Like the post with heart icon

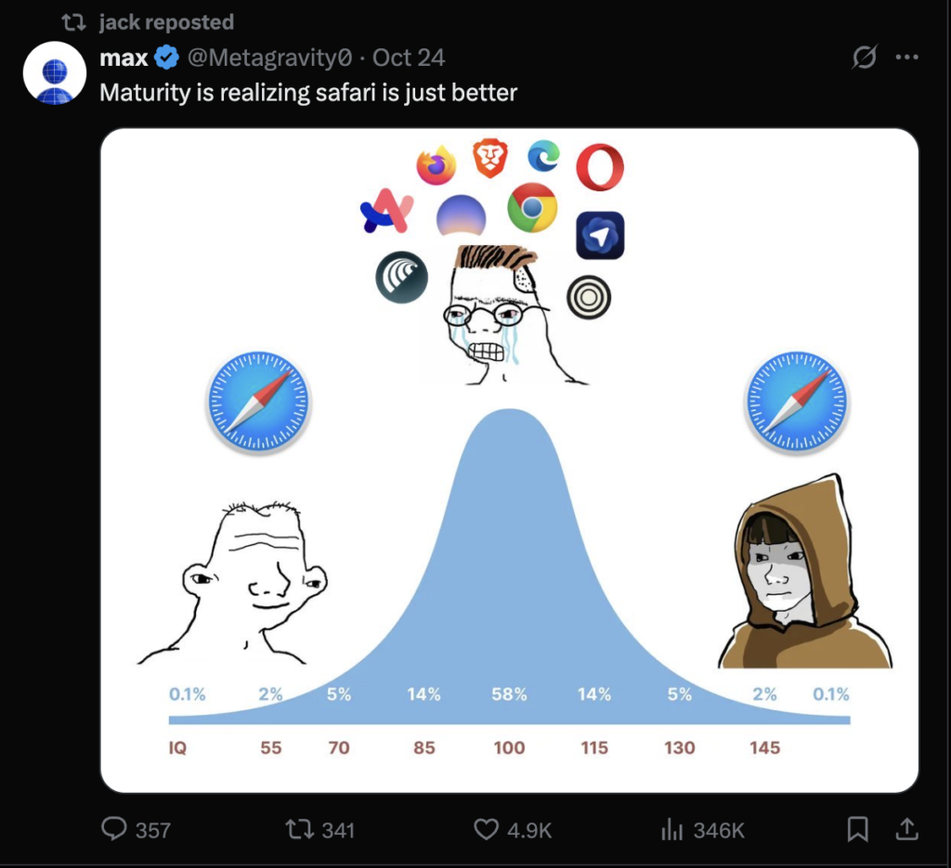pos(487,829)
